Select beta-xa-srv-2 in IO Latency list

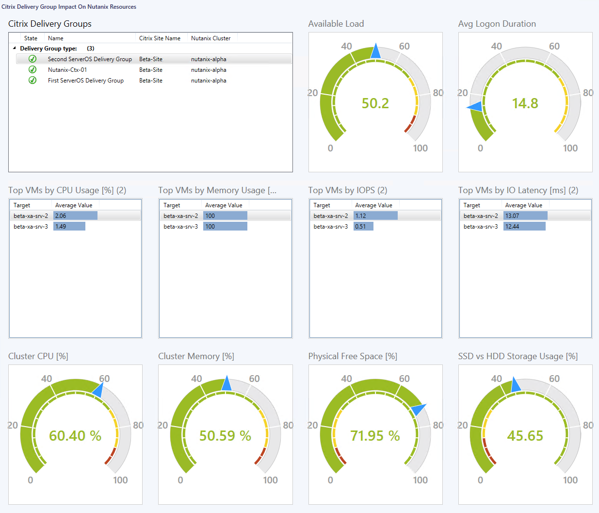481,216
